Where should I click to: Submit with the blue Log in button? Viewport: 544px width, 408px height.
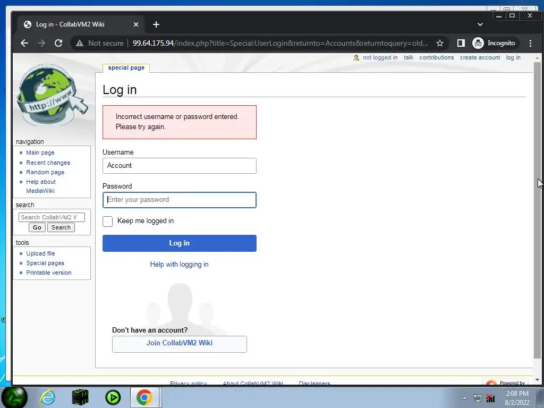point(180,243)
